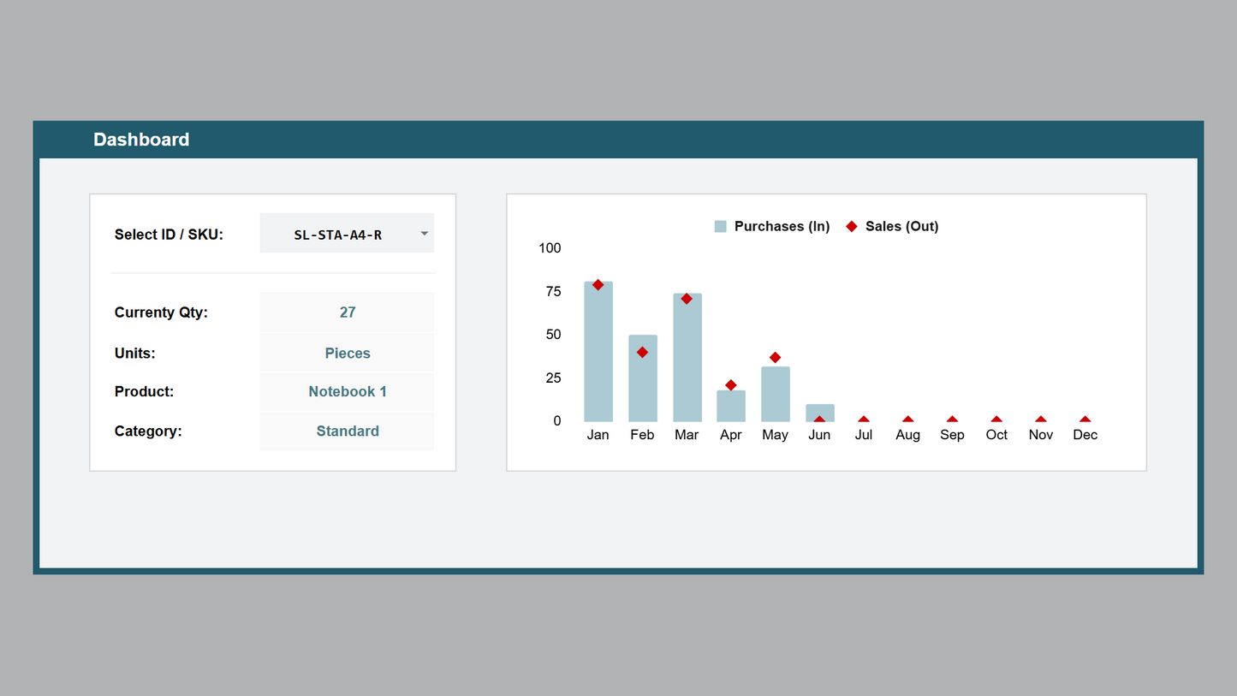Click the May sales diamond marker
This screenshot has height=696, width=1237.
(x=775, y=358)
